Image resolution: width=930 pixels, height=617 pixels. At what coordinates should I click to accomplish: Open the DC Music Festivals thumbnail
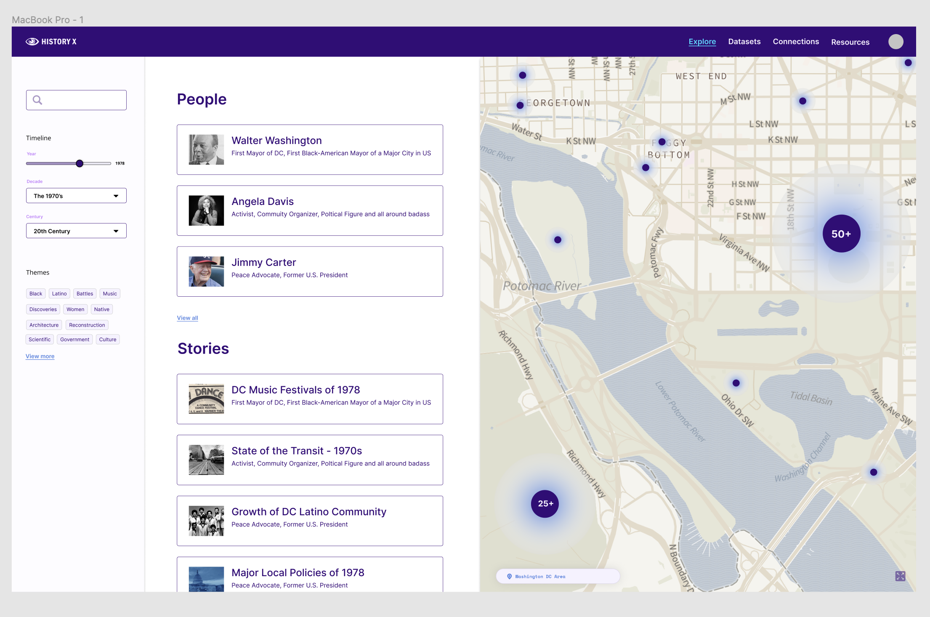pyautogui.click(x=206, y=399)
